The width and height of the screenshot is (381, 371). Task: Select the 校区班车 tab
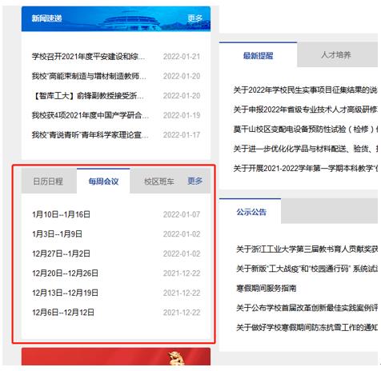158,182
